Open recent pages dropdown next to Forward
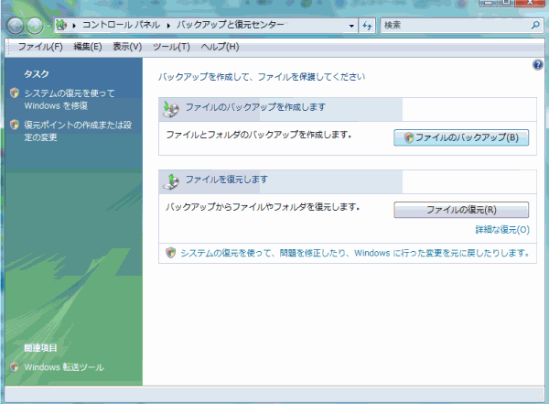Viewport: 549px width, 404px height. (48, 26)
